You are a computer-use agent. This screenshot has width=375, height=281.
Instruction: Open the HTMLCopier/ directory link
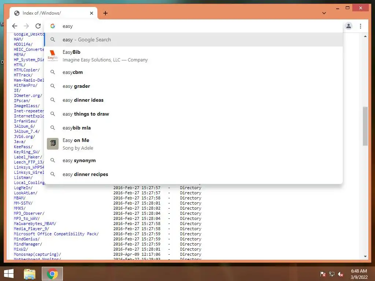tap(27, 70)
